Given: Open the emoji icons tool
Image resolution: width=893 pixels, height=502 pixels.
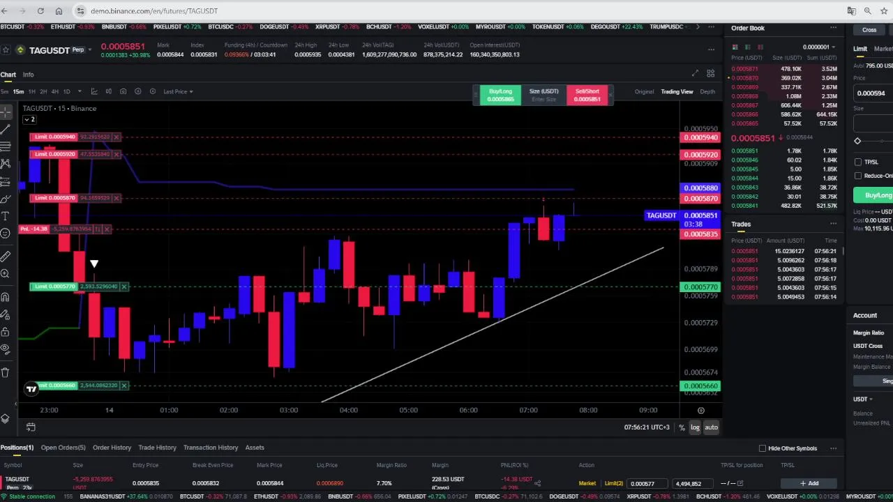Looking at the screenshot, I should tap(6, 234).
